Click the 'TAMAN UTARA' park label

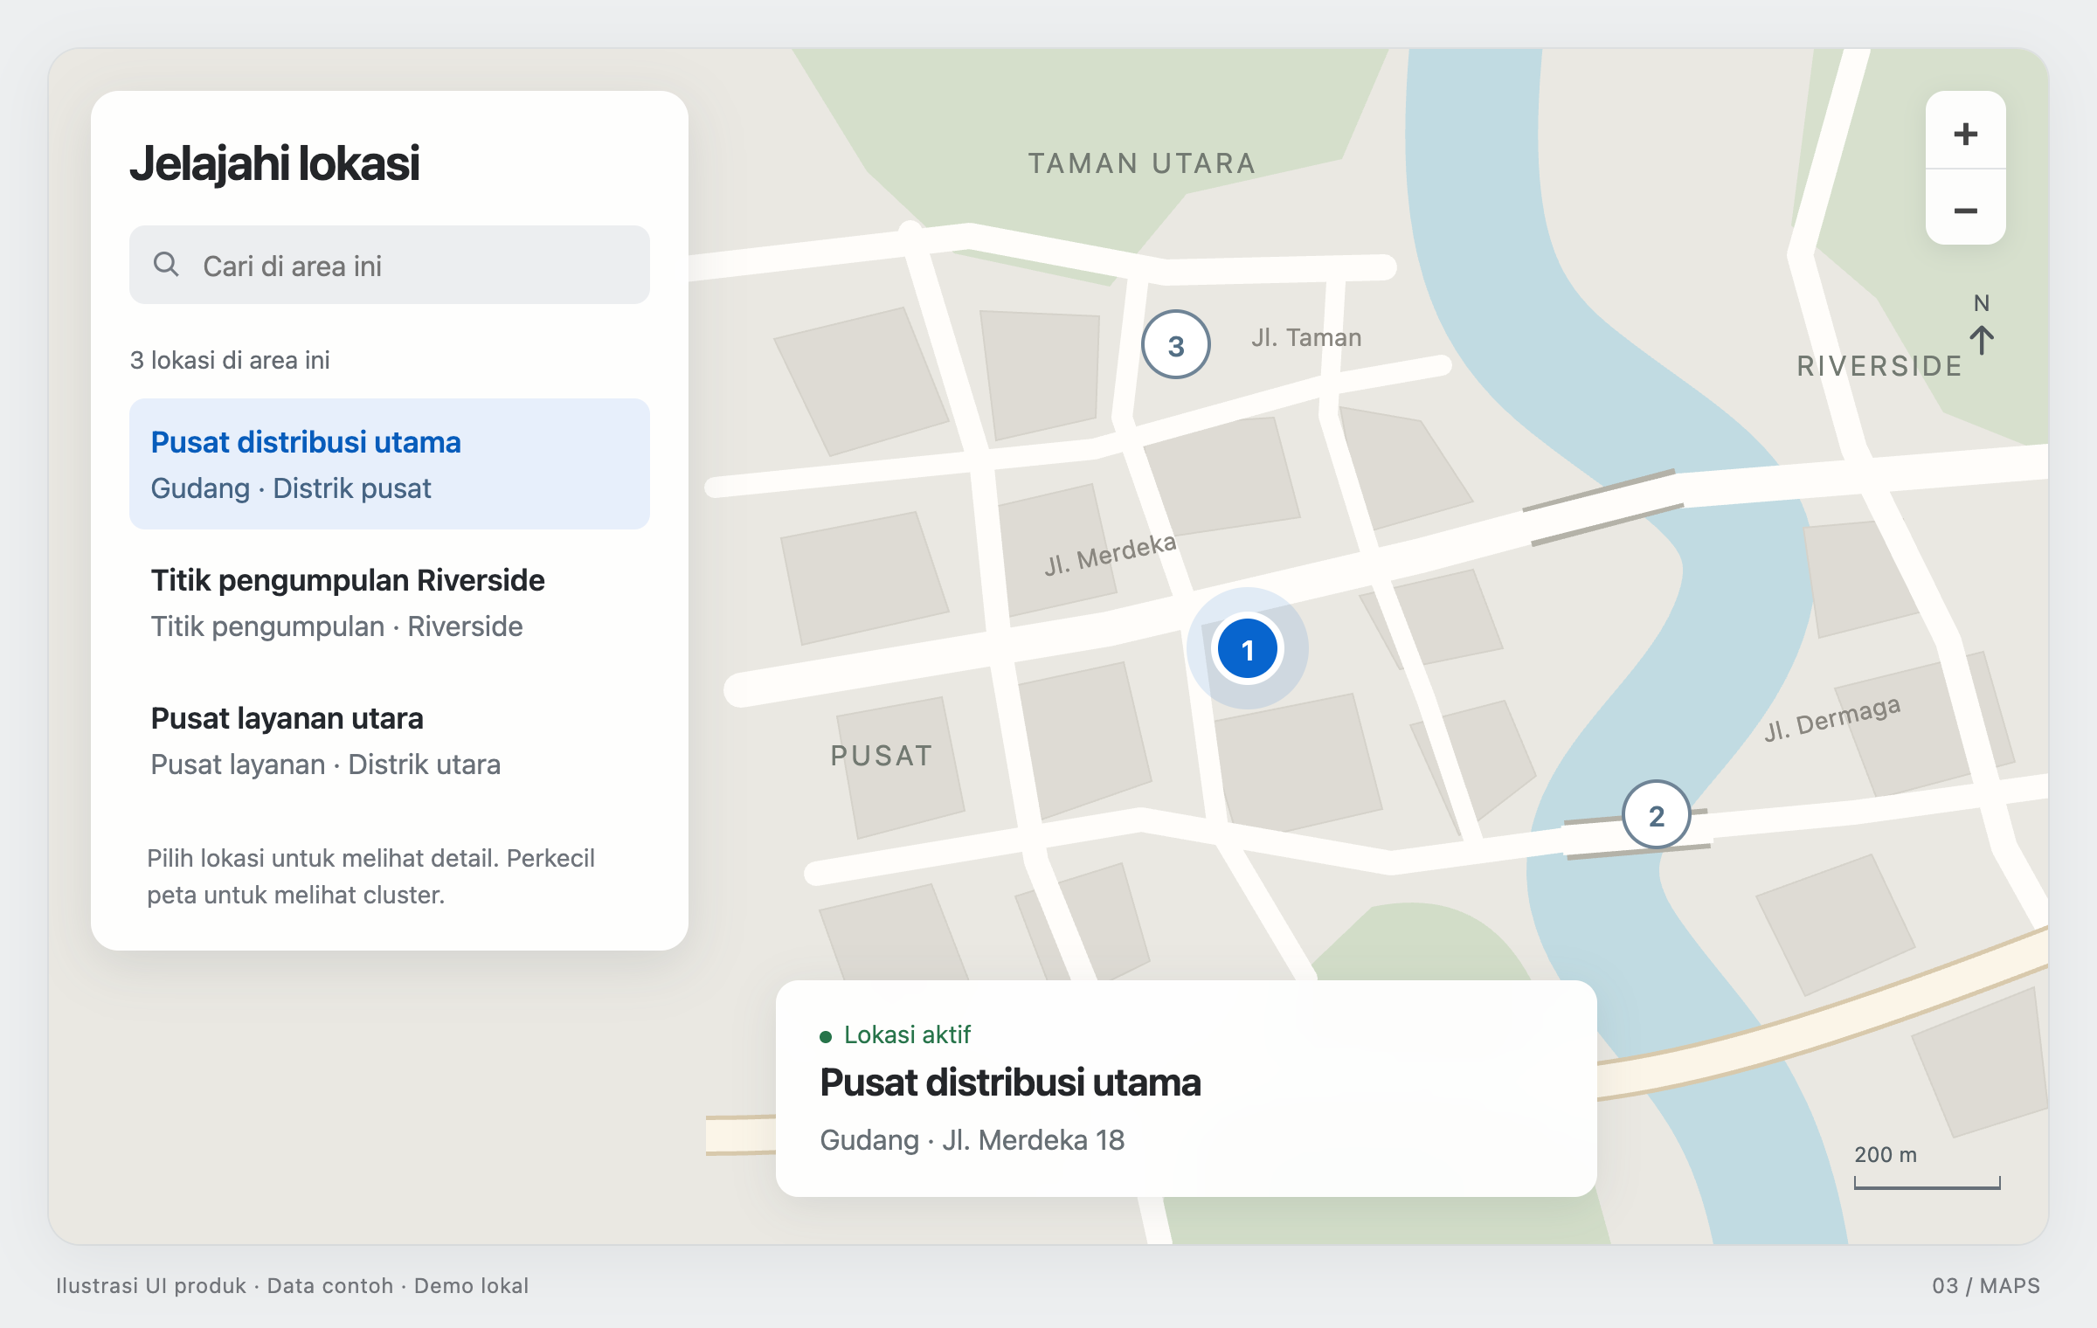(x=1142, y=163)
